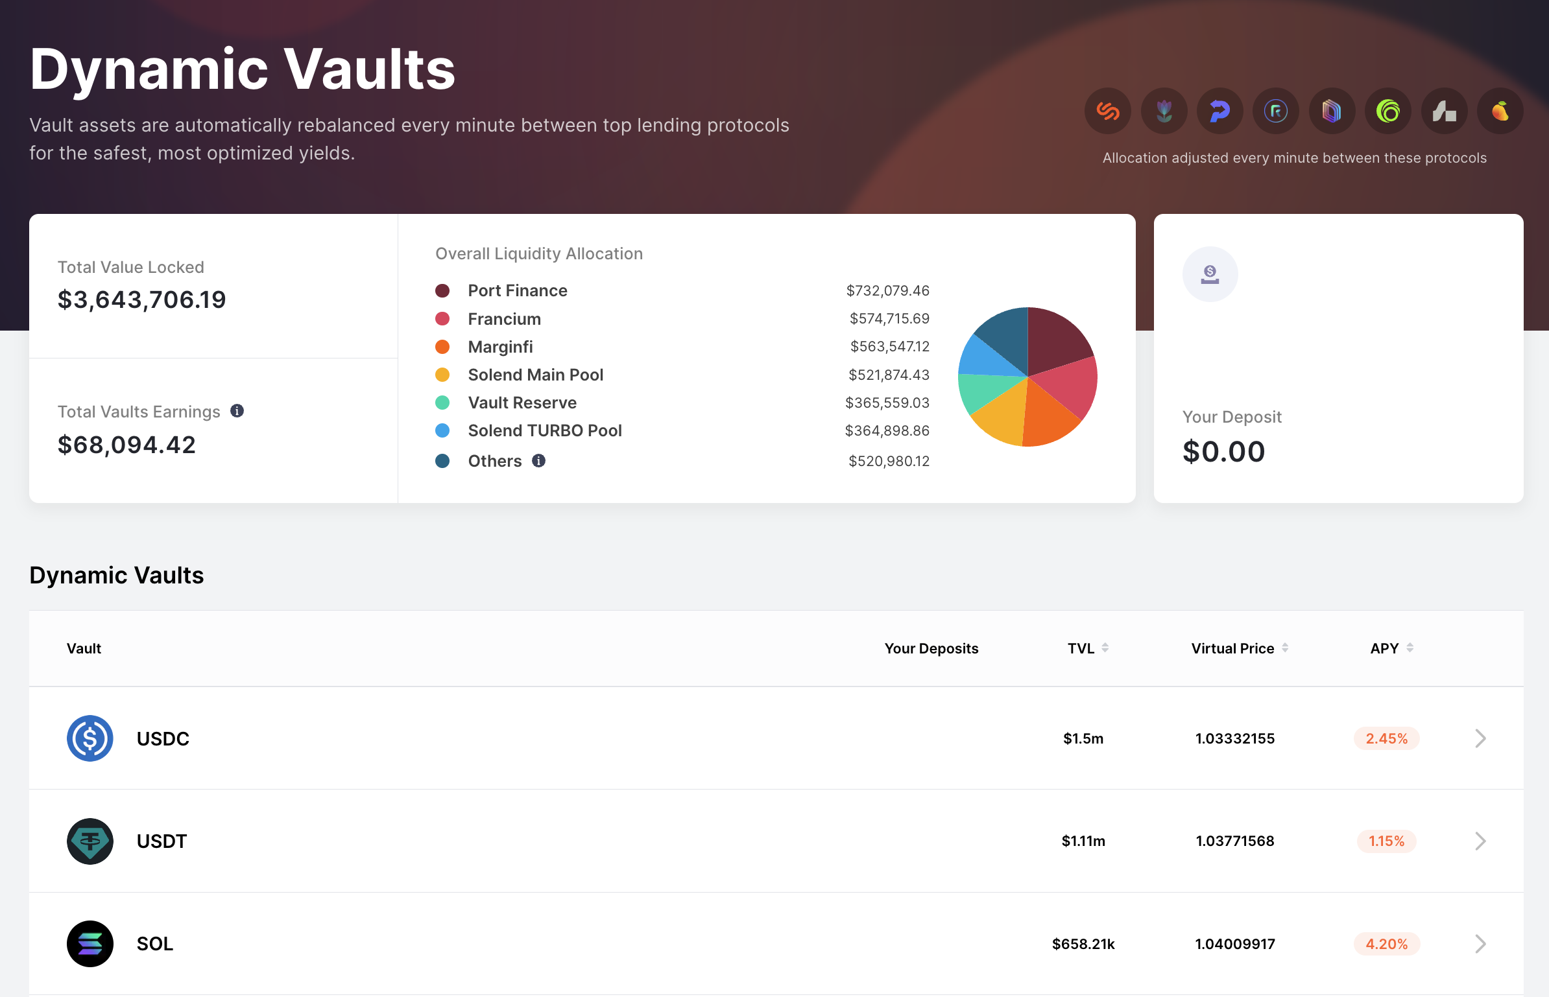Screen dimensions: 1549x997
Task: Expand the USDC vault row chevron
Action: (1480, 738)
